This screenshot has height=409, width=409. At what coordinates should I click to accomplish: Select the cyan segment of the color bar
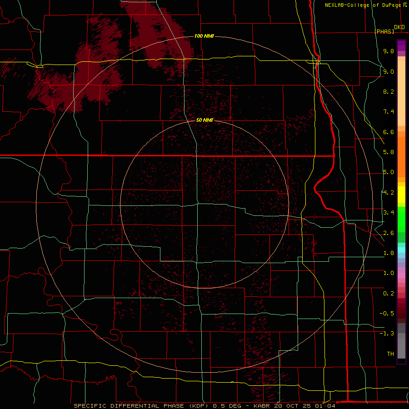click(x=401, y=250)
